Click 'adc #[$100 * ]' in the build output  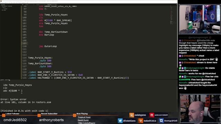[13, 91]
